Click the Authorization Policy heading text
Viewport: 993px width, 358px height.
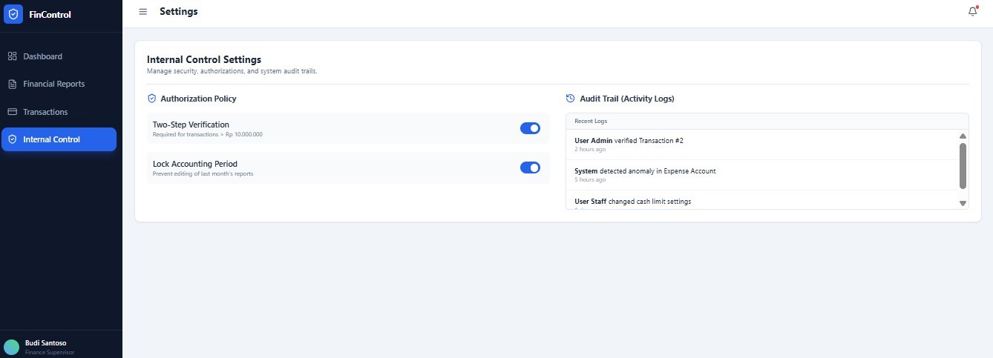[x=198, y=99]
